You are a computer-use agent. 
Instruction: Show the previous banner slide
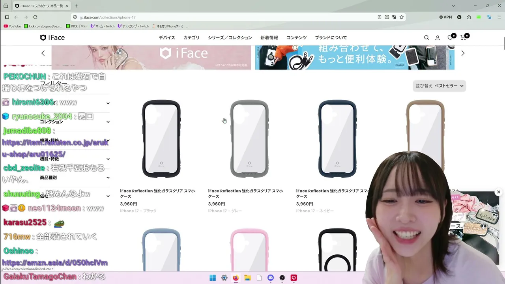(43, 53)
